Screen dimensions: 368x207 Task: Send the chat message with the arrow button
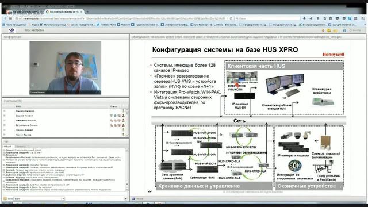click(126, 198)
